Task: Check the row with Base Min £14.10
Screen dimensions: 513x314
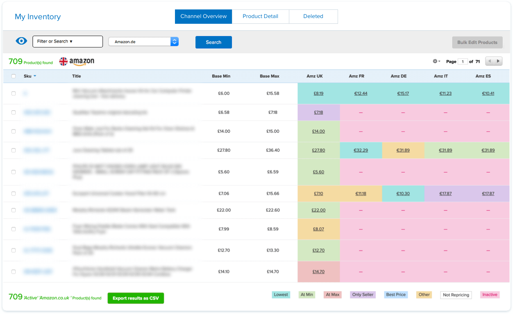Action: click(14, 272)
